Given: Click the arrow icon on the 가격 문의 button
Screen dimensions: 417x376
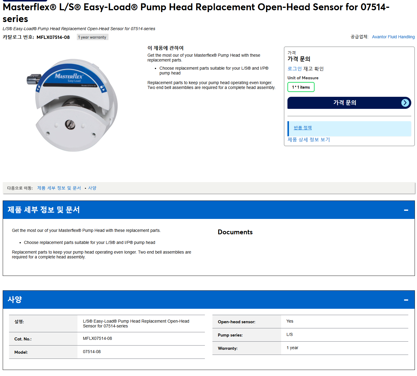Looking at the screenshot, I should coord(405,103).
